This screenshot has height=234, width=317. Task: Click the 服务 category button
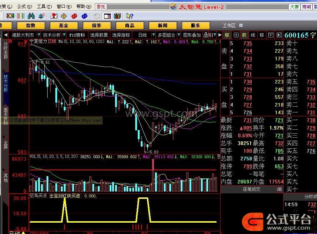(x=195, y=26)
